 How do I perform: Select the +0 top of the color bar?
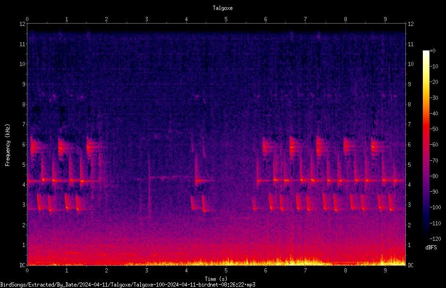pos(432,51)
